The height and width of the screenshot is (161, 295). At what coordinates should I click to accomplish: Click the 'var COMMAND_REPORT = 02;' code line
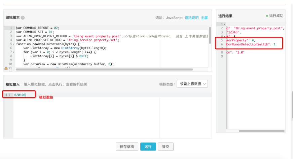point(38,28)
